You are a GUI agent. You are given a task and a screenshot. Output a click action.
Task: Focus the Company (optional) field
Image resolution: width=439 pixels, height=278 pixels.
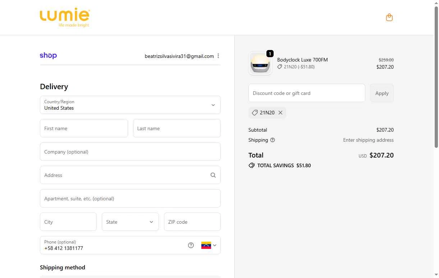130,152
